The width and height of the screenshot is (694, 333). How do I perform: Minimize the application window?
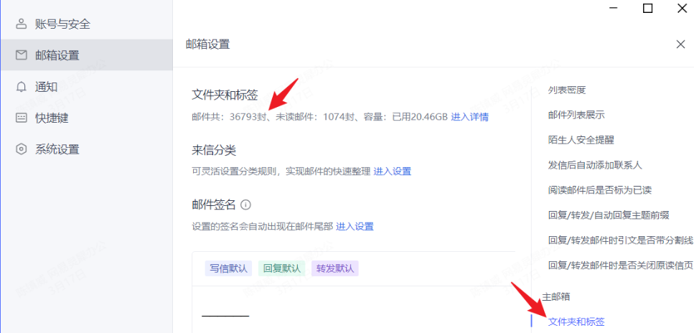coord(613,8)
